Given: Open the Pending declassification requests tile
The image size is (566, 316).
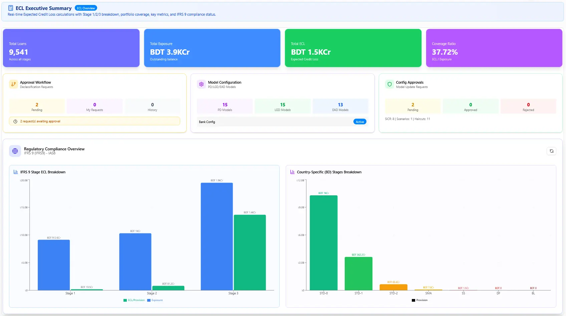Looking at the screenshot, I should pyautogui.click(x=37, y=107).
